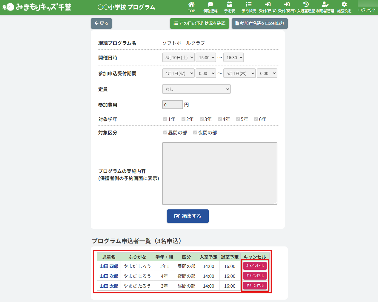The image size is (378, 302).
Task: Go to 受付(標準) sign-in icon
Action: [x=268, y=4]
